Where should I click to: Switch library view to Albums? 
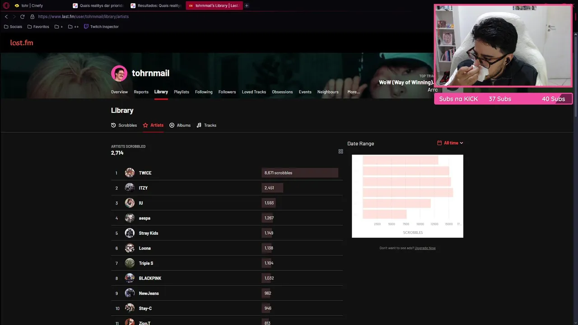pos(180,125)
